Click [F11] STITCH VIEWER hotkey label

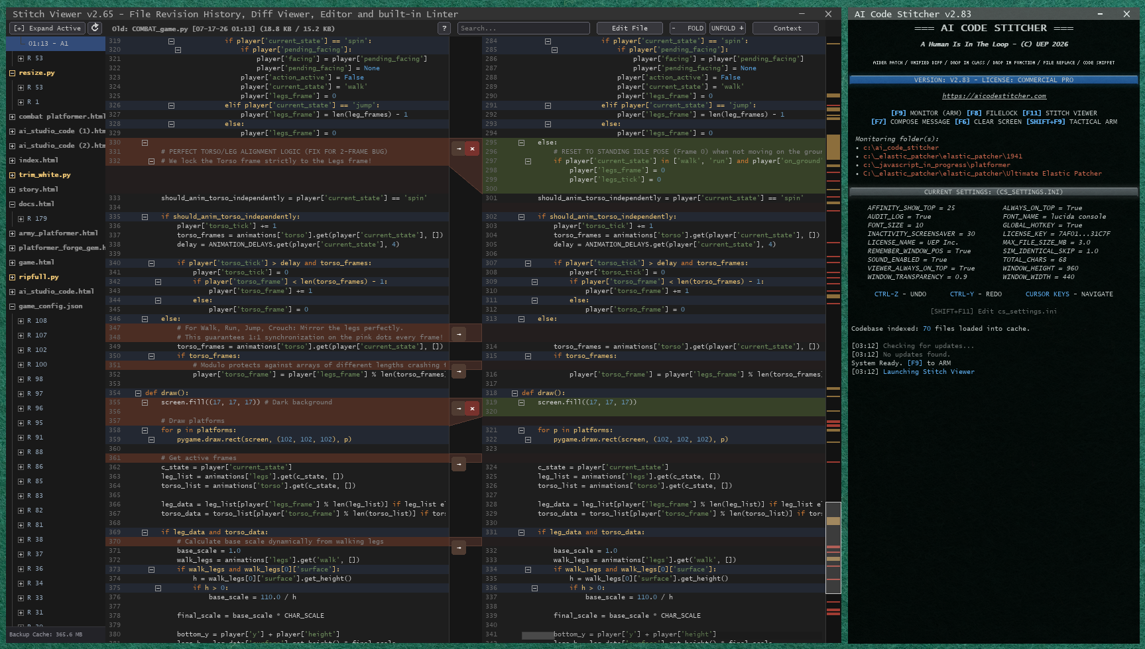click(1059, 113)
